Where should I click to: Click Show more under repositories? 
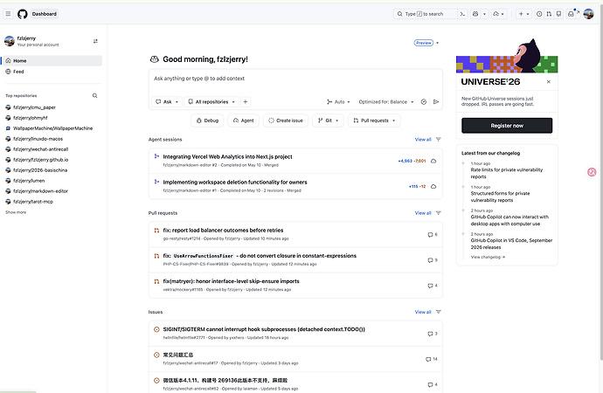[16, 212]
